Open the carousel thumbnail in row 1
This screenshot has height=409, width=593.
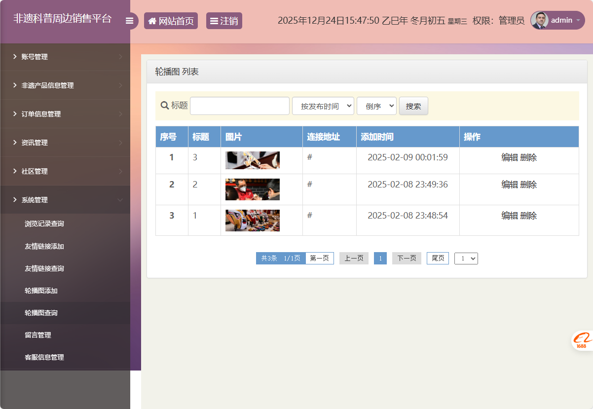(253, 160)
